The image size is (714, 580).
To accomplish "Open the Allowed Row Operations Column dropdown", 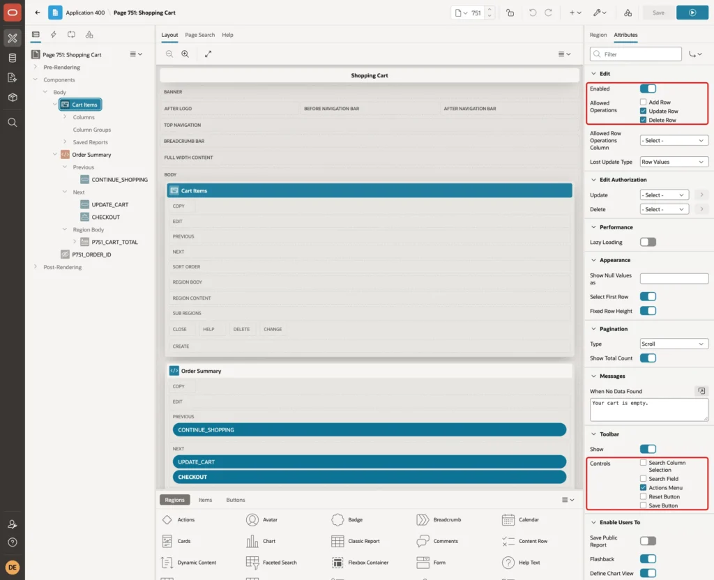I will 674,141.
